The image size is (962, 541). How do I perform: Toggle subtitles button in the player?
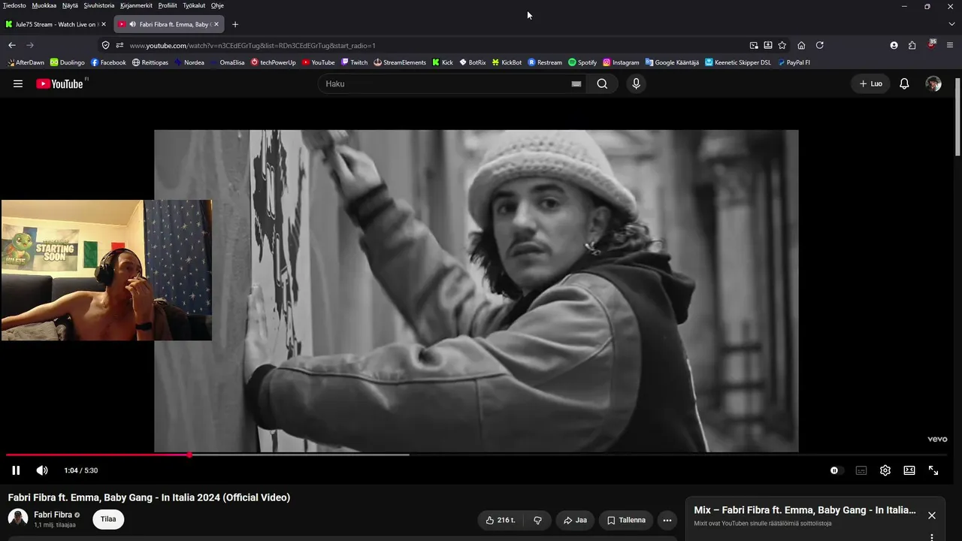861,470
